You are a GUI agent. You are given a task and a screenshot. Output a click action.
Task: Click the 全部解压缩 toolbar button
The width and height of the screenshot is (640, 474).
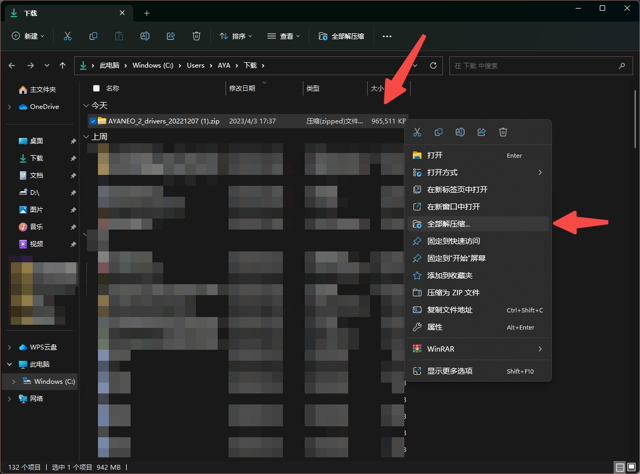[341, 36]
